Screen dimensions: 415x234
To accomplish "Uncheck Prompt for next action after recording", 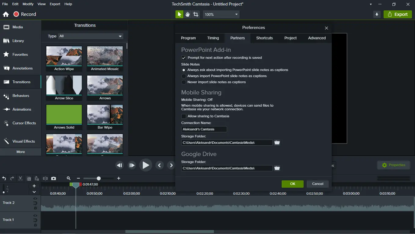I will (184, 58).
